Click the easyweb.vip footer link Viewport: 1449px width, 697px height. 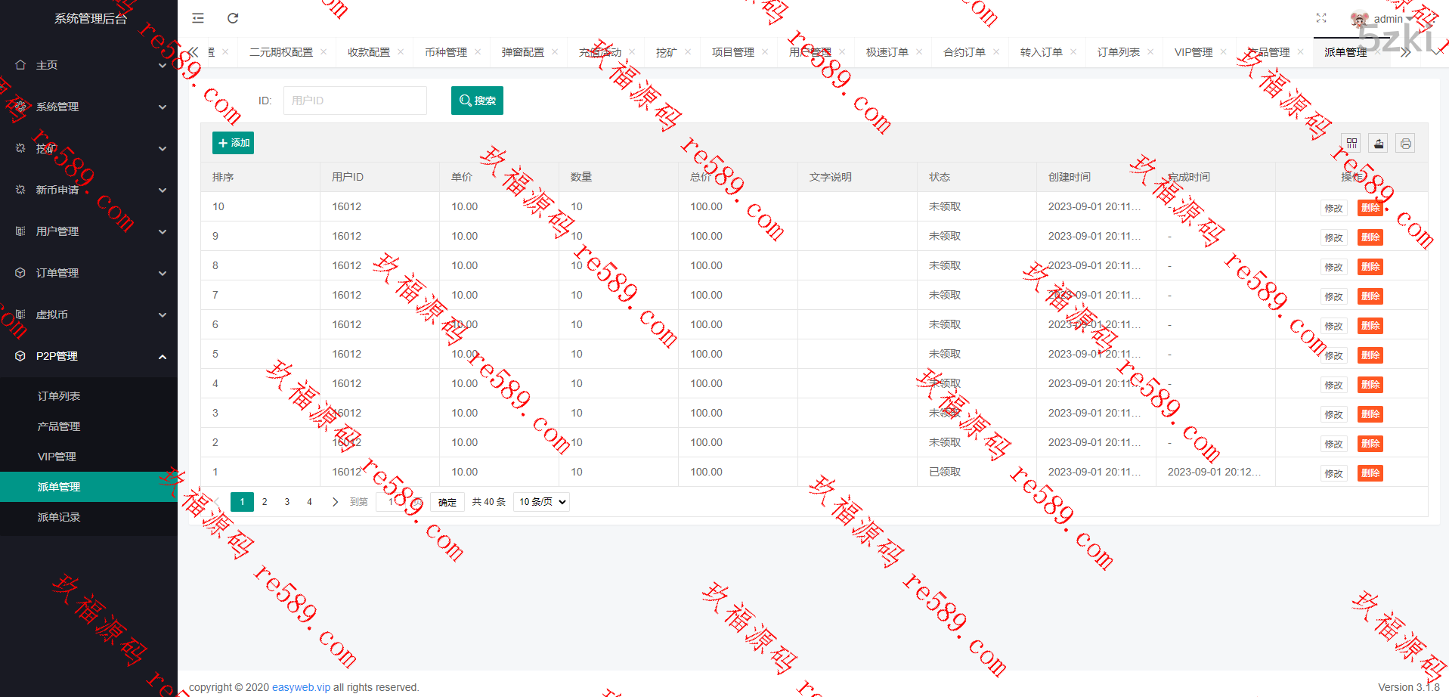[x=301, y=687]
